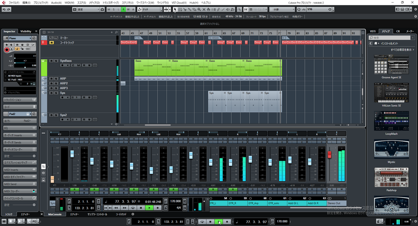Screen dimensions: 418x226
Task: Switch to コードパッド lower zone tab
Action: tap(121, 215)
